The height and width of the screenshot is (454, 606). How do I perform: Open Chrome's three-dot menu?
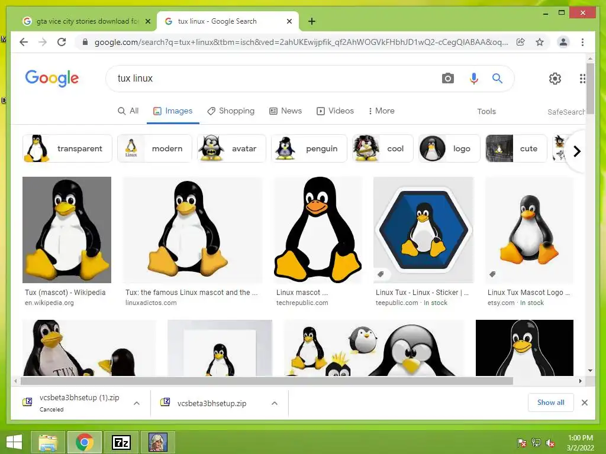(x=582, y=42)
